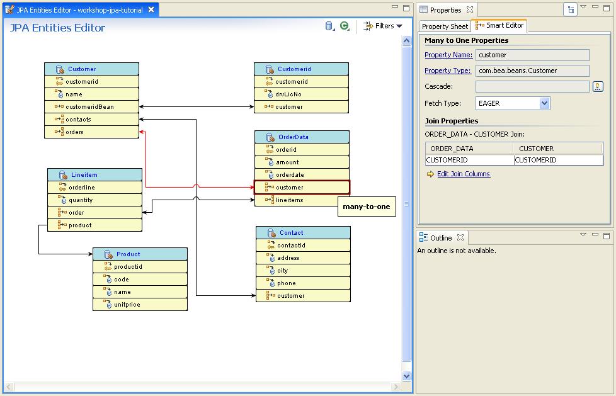Open the Filters dropdown menu
616x396 pixels.
coord(383,26)
